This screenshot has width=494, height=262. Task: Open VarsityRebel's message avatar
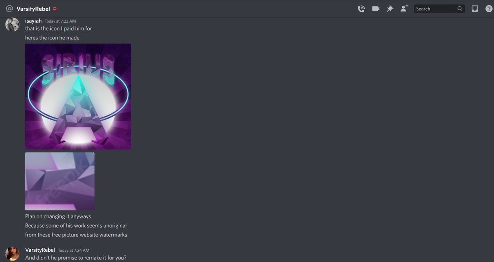[x=12, y=254]
